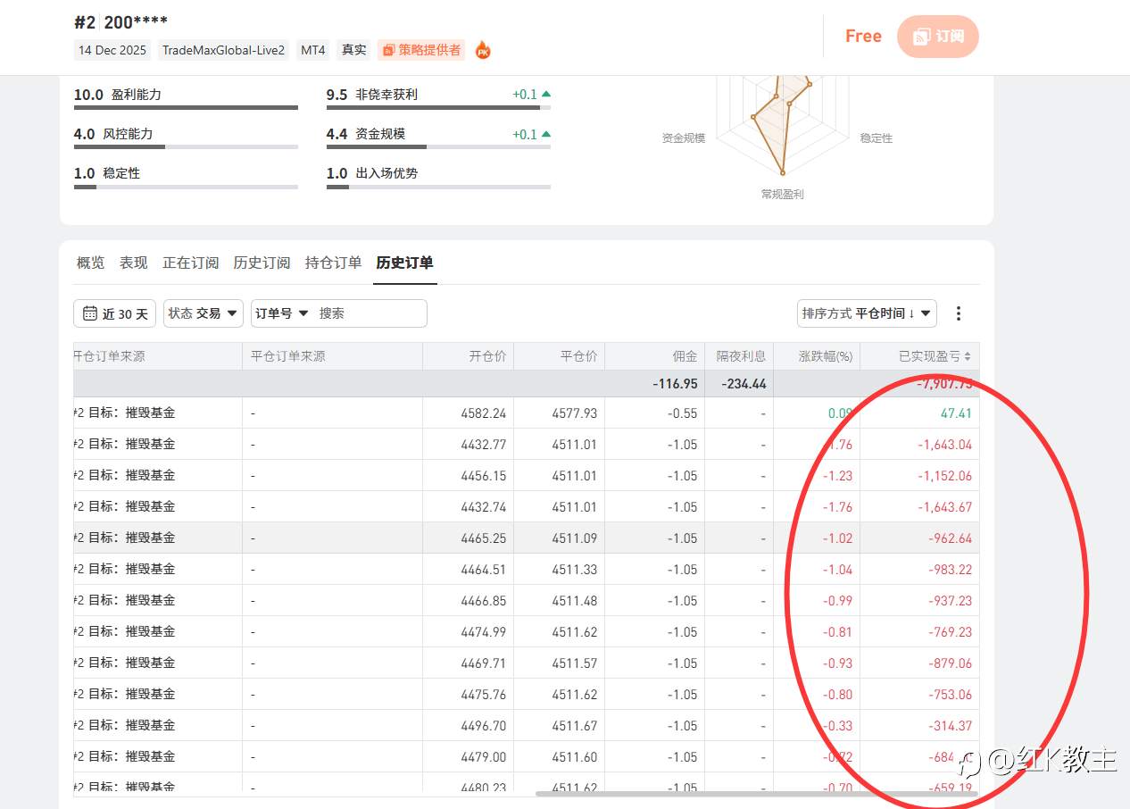Viewport: 1130px width, 809px height.
Task: Open the 订单号 search type dropdown
Action: pos(282,313)
